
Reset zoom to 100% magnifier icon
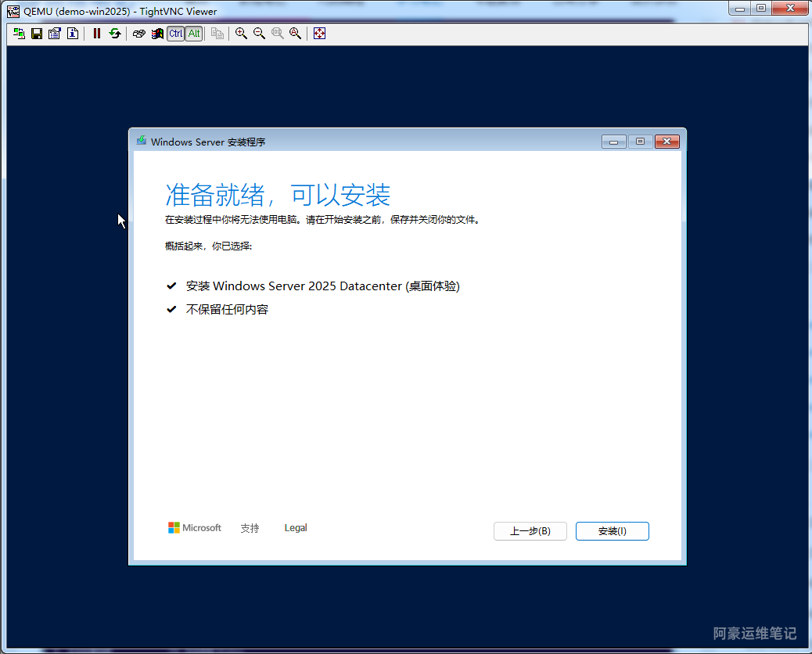pyautogui.click(x=277, y=34)
